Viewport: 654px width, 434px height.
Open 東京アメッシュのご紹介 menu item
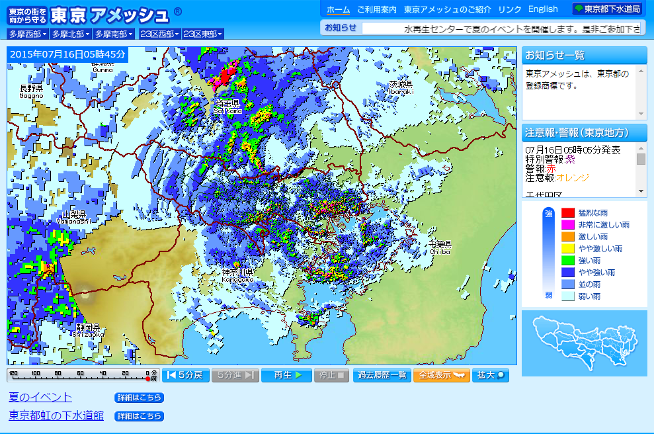click(447, 10)
